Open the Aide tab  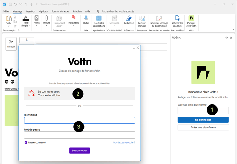tap(88, 11)
